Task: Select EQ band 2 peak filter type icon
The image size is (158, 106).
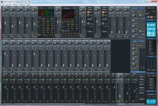Action: click(48, 19)
